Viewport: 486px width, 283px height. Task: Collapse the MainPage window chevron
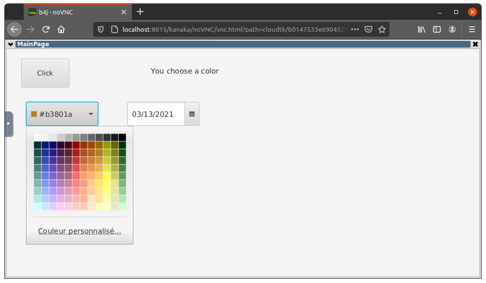pos(11,44)
